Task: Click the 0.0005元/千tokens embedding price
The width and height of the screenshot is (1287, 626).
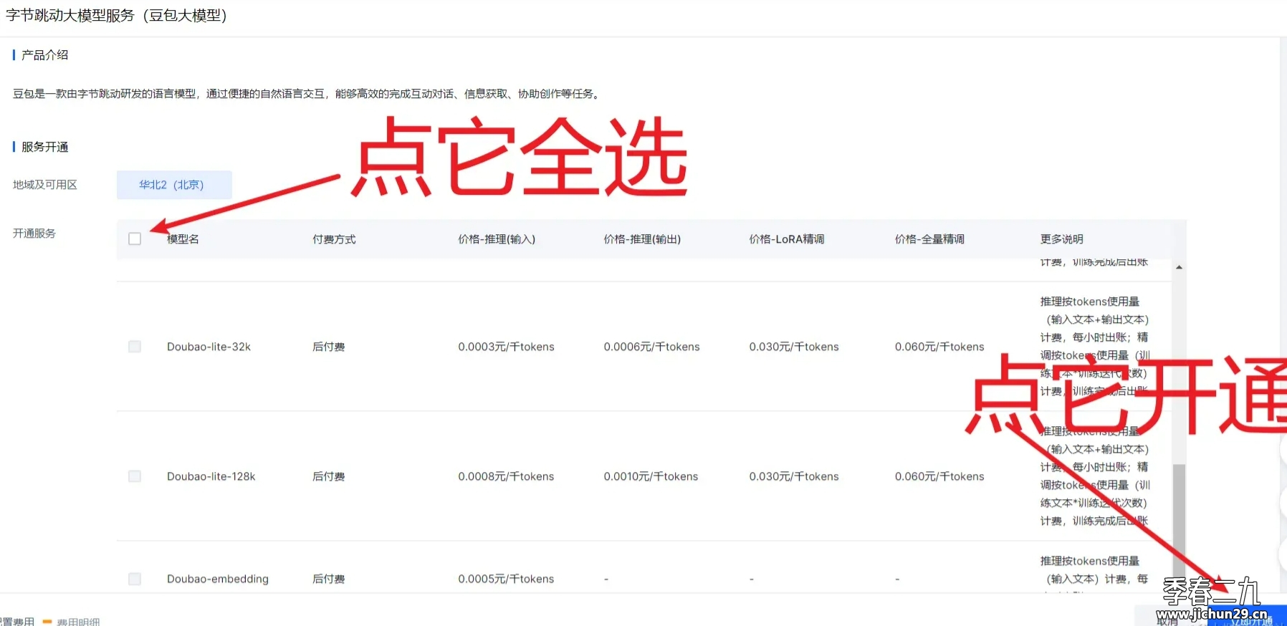Action: pyautogui.click(x=506, y=579)
